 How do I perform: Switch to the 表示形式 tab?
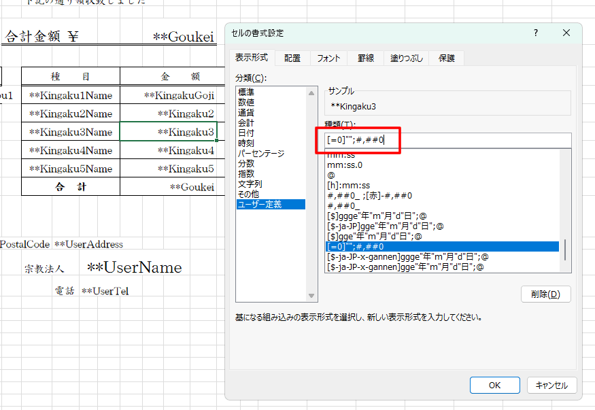click(252, 58)
